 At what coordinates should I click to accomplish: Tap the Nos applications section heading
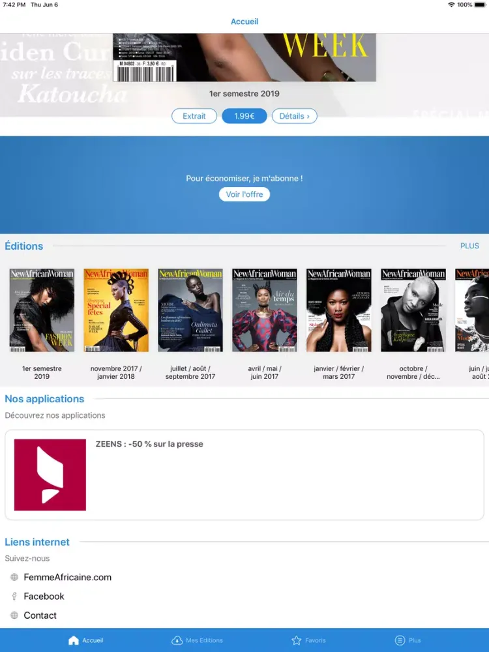(44, 399)
